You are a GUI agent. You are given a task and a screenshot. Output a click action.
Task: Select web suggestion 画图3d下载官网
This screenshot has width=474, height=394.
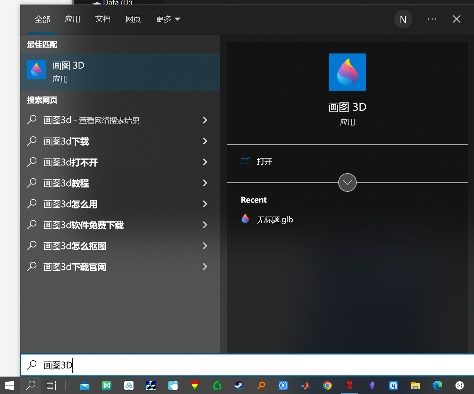[120, 267]
